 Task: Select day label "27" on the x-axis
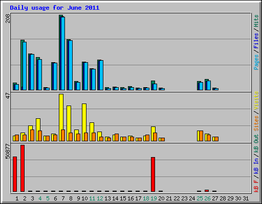[x=215, y=198]
